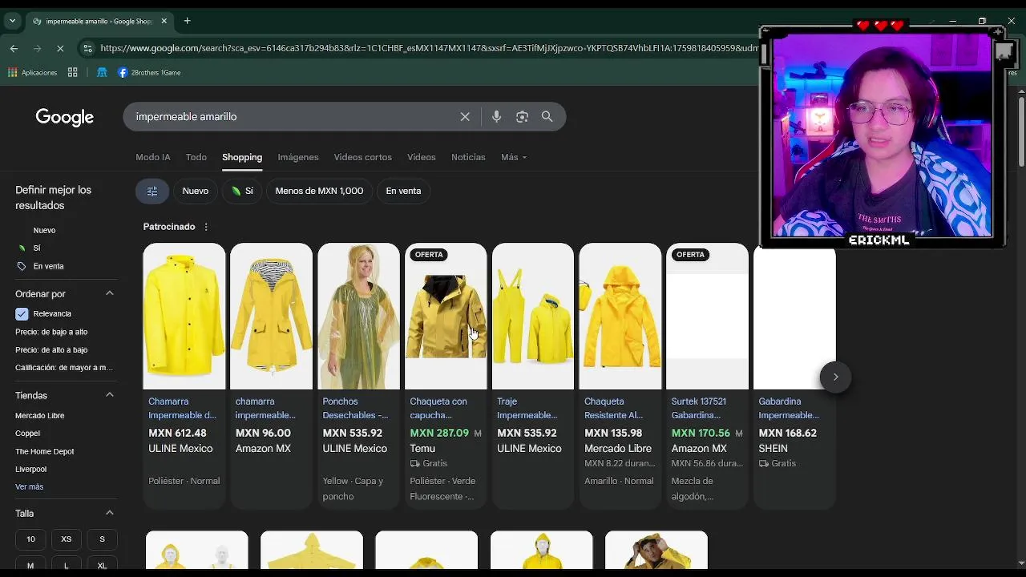Toggle the Relevancia sort checkbox
1026x577 pixels.
22,313
